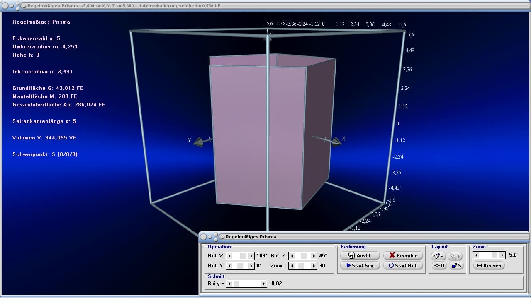This screenshot has height=298, width=531.
Task: Click left arrow of Rot. Y scrollbar
Action: [x=229, y=266]
